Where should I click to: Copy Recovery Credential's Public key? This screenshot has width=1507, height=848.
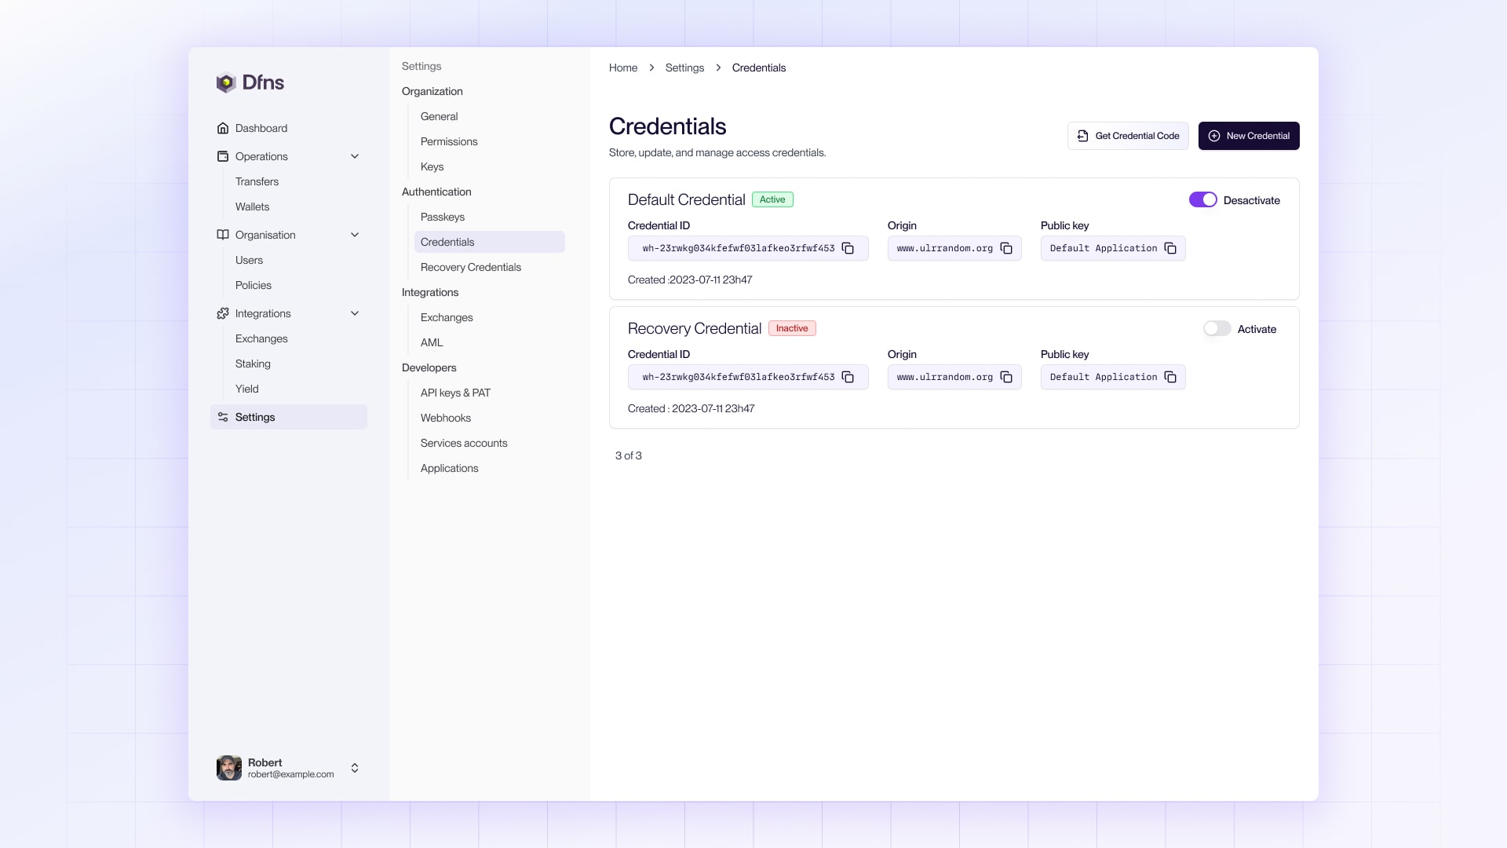pyautogui.click(x=1170, y=377)
